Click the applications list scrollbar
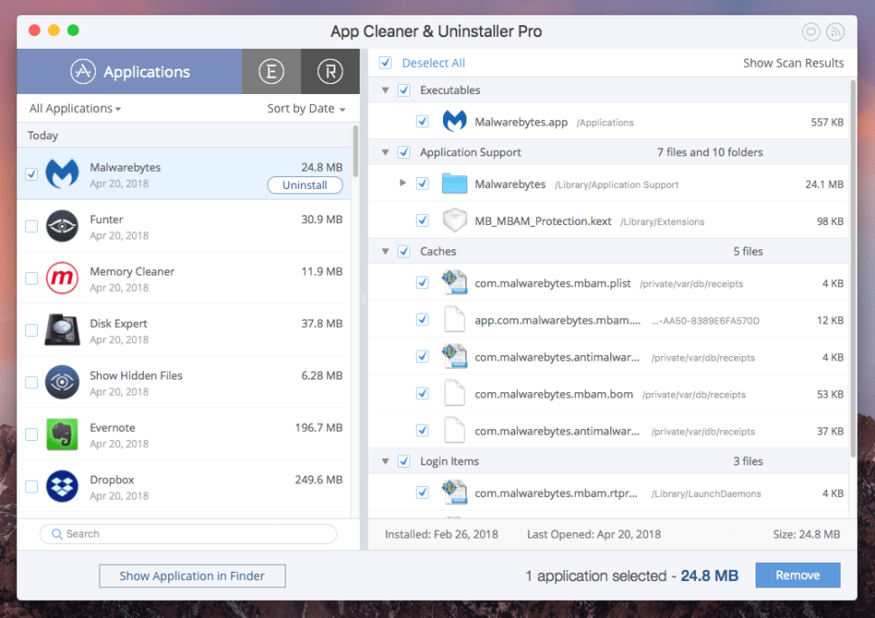The width and height of the screenshot is (875, 618). click(355, 151)
